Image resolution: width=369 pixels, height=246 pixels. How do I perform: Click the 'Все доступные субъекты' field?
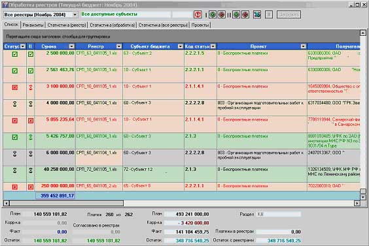(126, 14)
